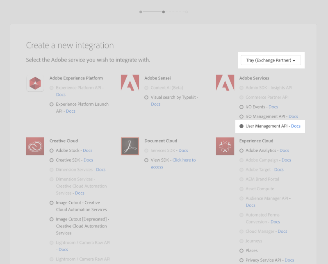The image size is (328, 264).
Task: Click the Adobe Services logo icon
Action: pos(225,83)
